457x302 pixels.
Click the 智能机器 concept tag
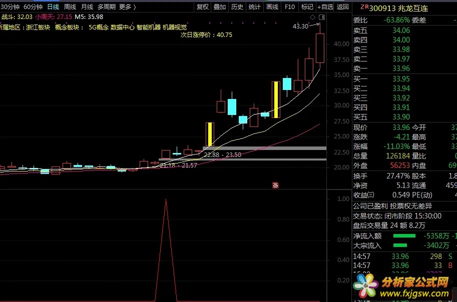point(148,27)
